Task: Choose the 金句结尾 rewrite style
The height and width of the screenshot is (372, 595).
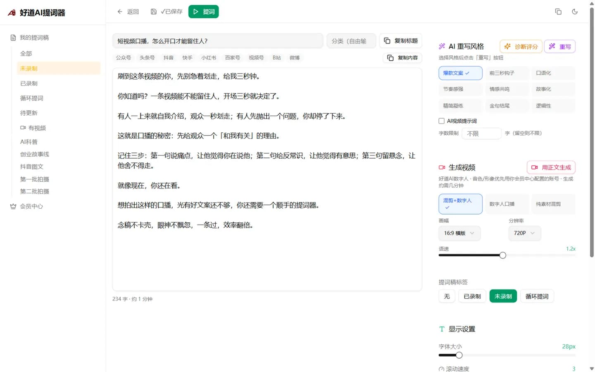Action: 507,106
